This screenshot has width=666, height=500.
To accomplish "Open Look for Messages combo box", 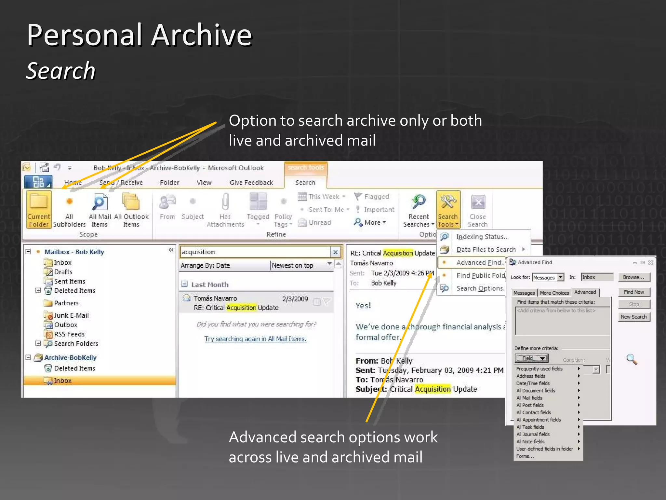I will 548,277.
